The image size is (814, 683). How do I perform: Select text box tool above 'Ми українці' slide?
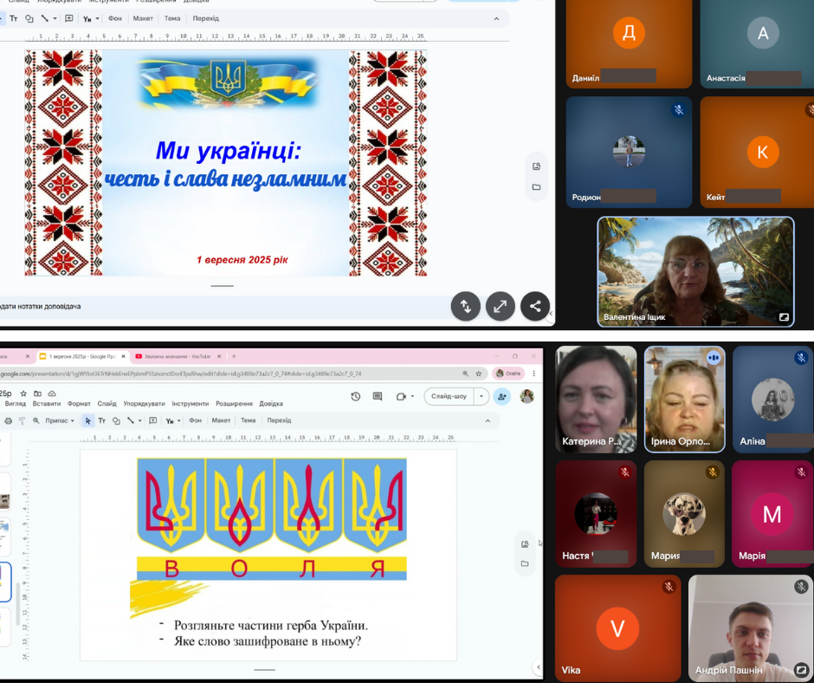tap(14, 18)
